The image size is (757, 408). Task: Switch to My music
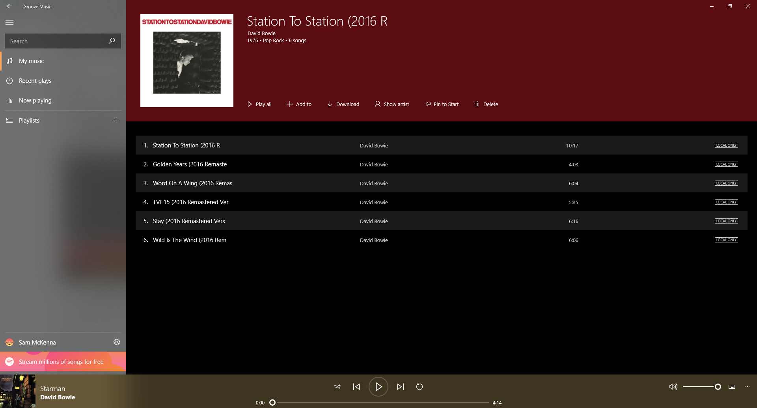31,61
